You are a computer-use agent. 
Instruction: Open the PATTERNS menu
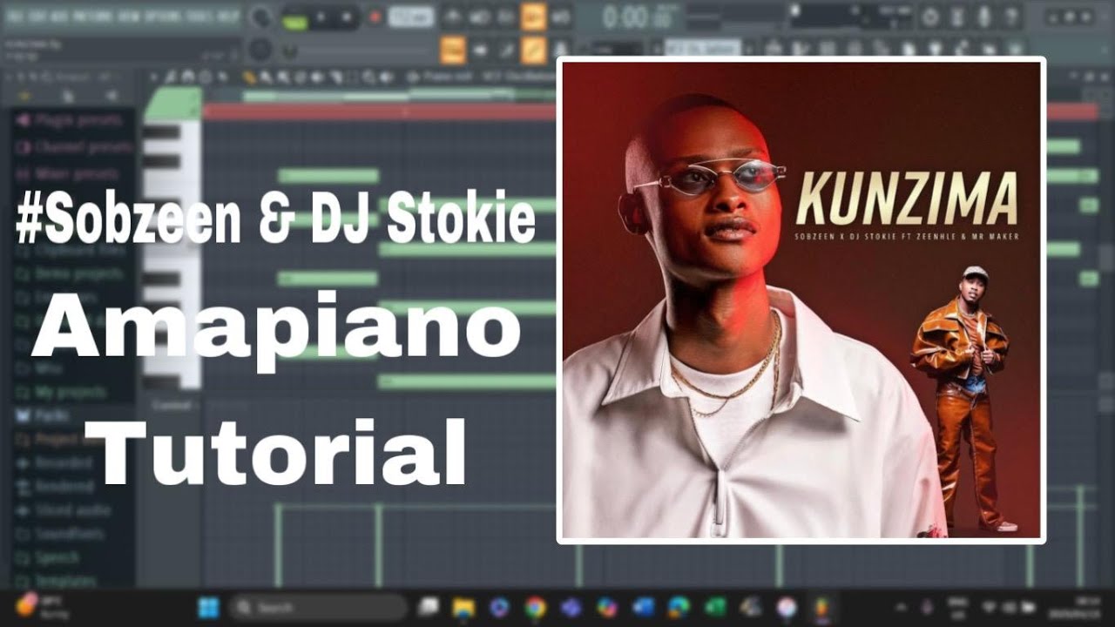[93, 16]
